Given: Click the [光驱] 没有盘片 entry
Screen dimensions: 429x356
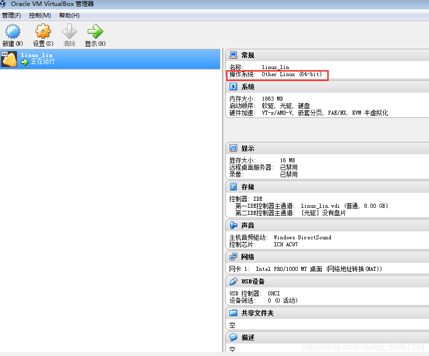Looking at the screenshot, I should click(323, 213).
